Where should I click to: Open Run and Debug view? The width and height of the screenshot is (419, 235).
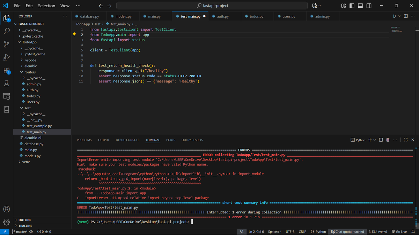[6, 57]
